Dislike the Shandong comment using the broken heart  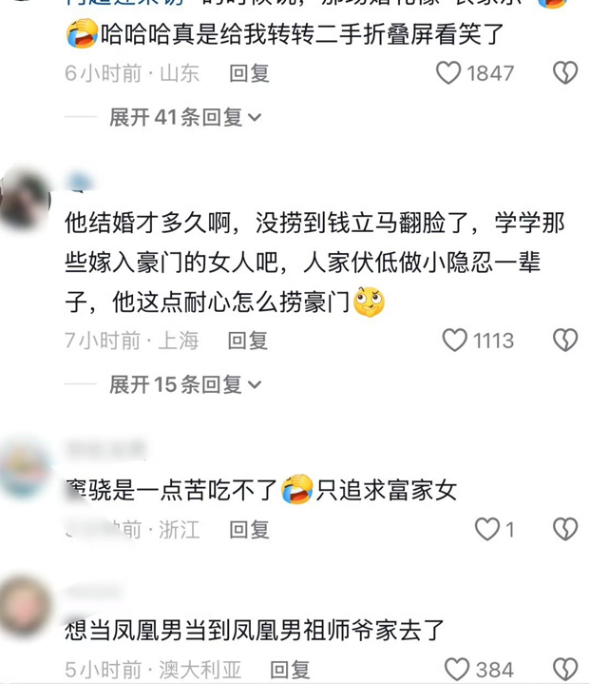point(565,73)
